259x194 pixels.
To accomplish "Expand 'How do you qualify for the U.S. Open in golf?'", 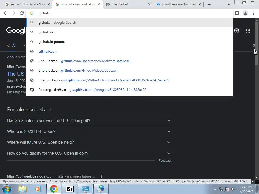I will (x=89, y=153).
